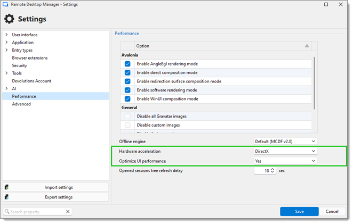
Task: Expand the Entry types tree node
Action: [x=6, y=50]
